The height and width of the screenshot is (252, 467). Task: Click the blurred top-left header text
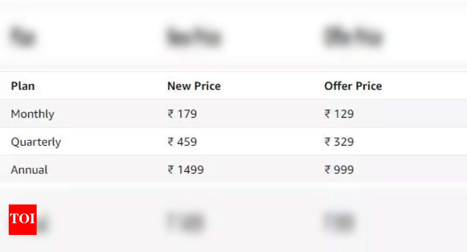(23, 37)
